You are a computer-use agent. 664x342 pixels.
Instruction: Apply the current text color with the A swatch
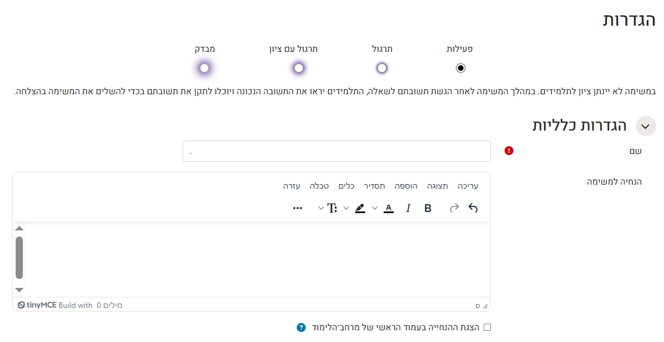point(389,208)
